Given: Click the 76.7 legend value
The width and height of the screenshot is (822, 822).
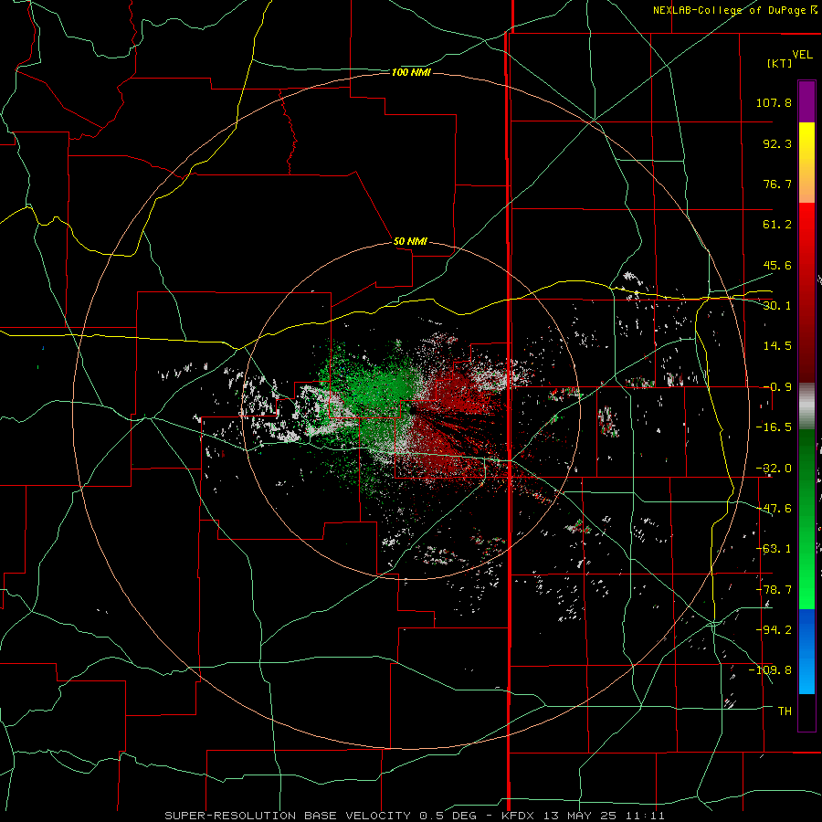Looking at the screenshot, I should point(777,184).
